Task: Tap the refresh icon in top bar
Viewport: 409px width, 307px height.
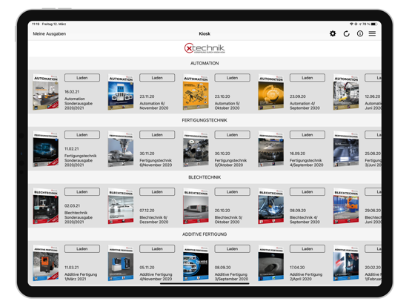Action: click(347, 33)
